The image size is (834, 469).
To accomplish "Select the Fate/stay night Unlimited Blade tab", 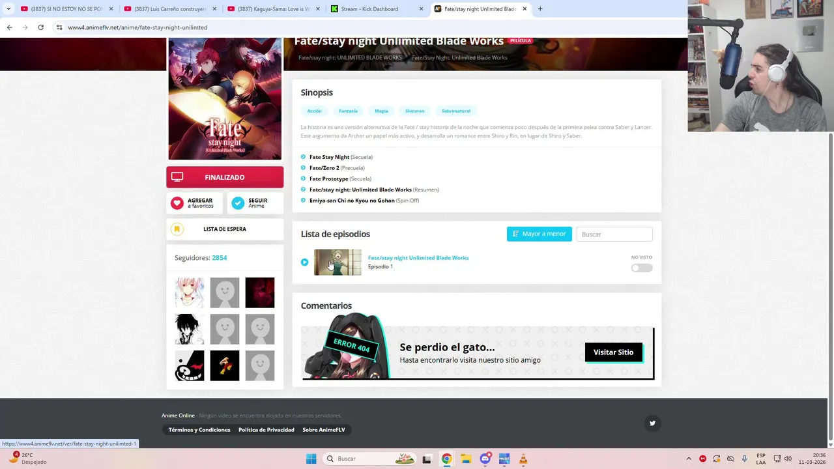I will 480,9.
